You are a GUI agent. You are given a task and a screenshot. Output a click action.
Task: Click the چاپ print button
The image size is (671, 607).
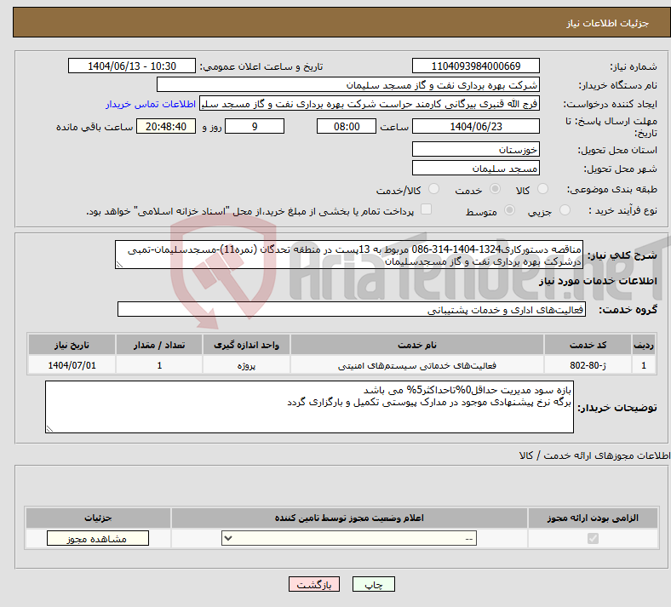pos(373,584)
